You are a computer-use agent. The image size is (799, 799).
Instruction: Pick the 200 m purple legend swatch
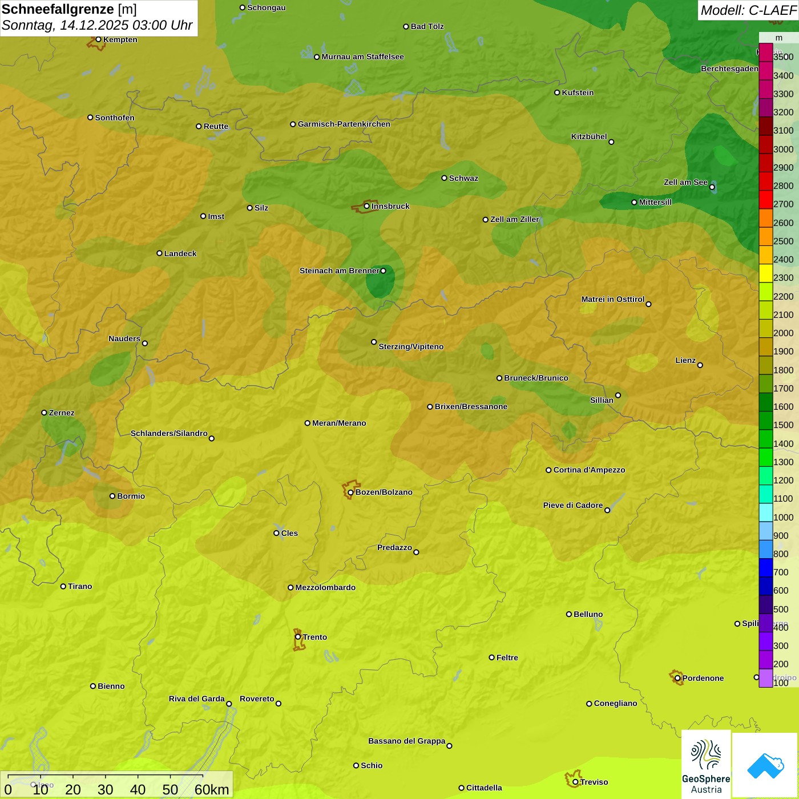(765, 660)
